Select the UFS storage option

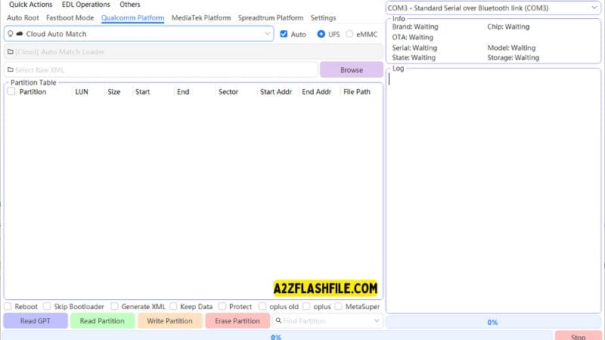click(321, 34)
